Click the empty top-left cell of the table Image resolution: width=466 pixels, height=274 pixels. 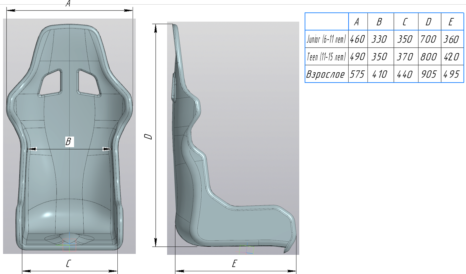pyautogui.click(x=327, y=22)
